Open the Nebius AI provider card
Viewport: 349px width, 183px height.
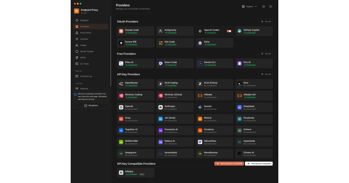175,142
